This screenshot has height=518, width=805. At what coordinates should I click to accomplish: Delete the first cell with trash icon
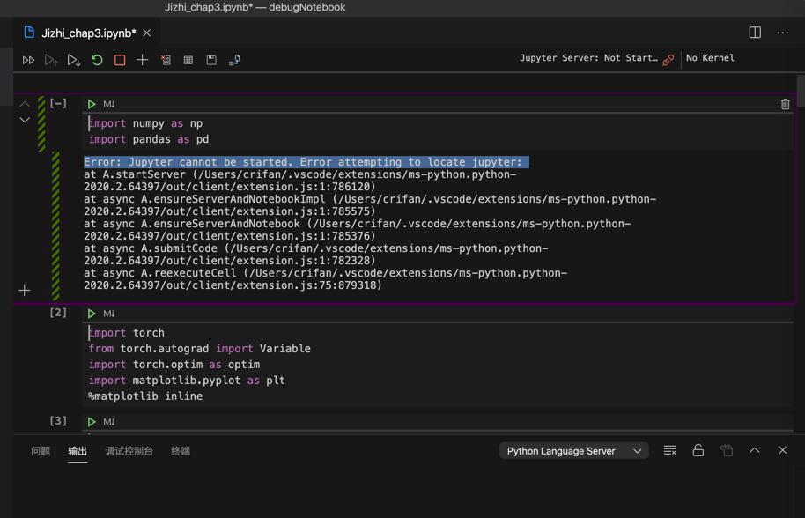785,104
